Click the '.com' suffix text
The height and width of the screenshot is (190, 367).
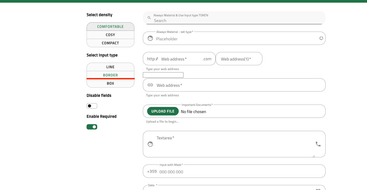point(207,59)
